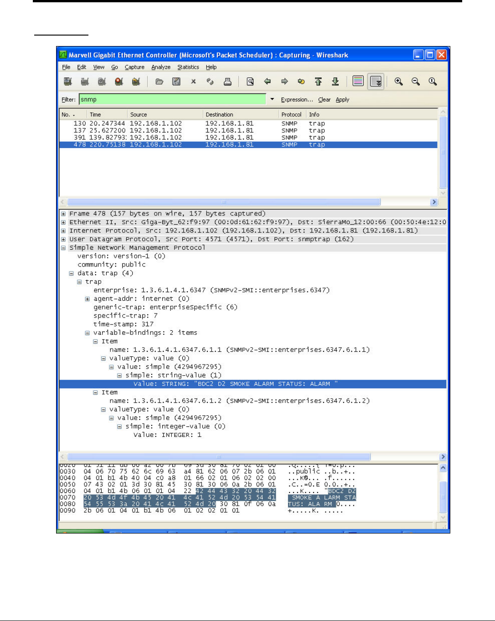Open the Go menu
495x621 pixels.
pyautogui.click(x=114, y=67)
